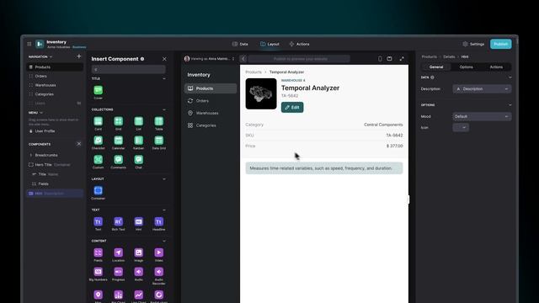
Task: Open app Settings
Action: (x=473, y=44)
